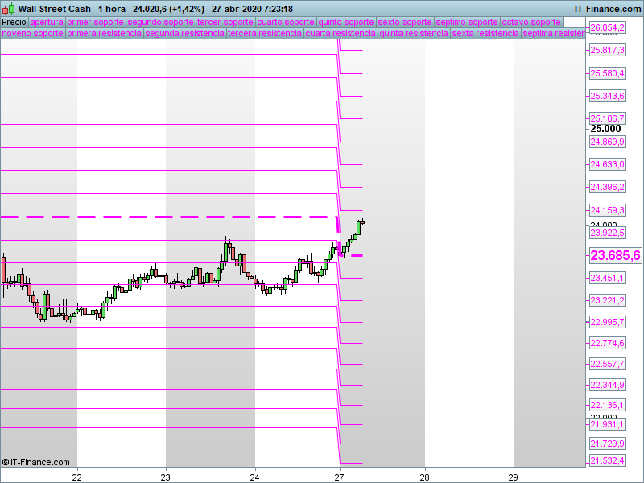Click date 28 on time axis
The image size is (644, 483).
point(425,477)
